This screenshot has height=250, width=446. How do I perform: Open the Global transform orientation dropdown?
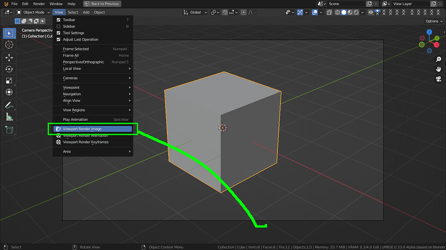(195, 12)
